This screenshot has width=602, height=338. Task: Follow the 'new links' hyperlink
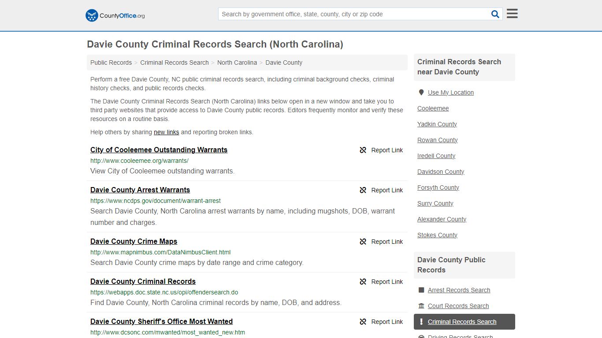click(x=166, y=132)
